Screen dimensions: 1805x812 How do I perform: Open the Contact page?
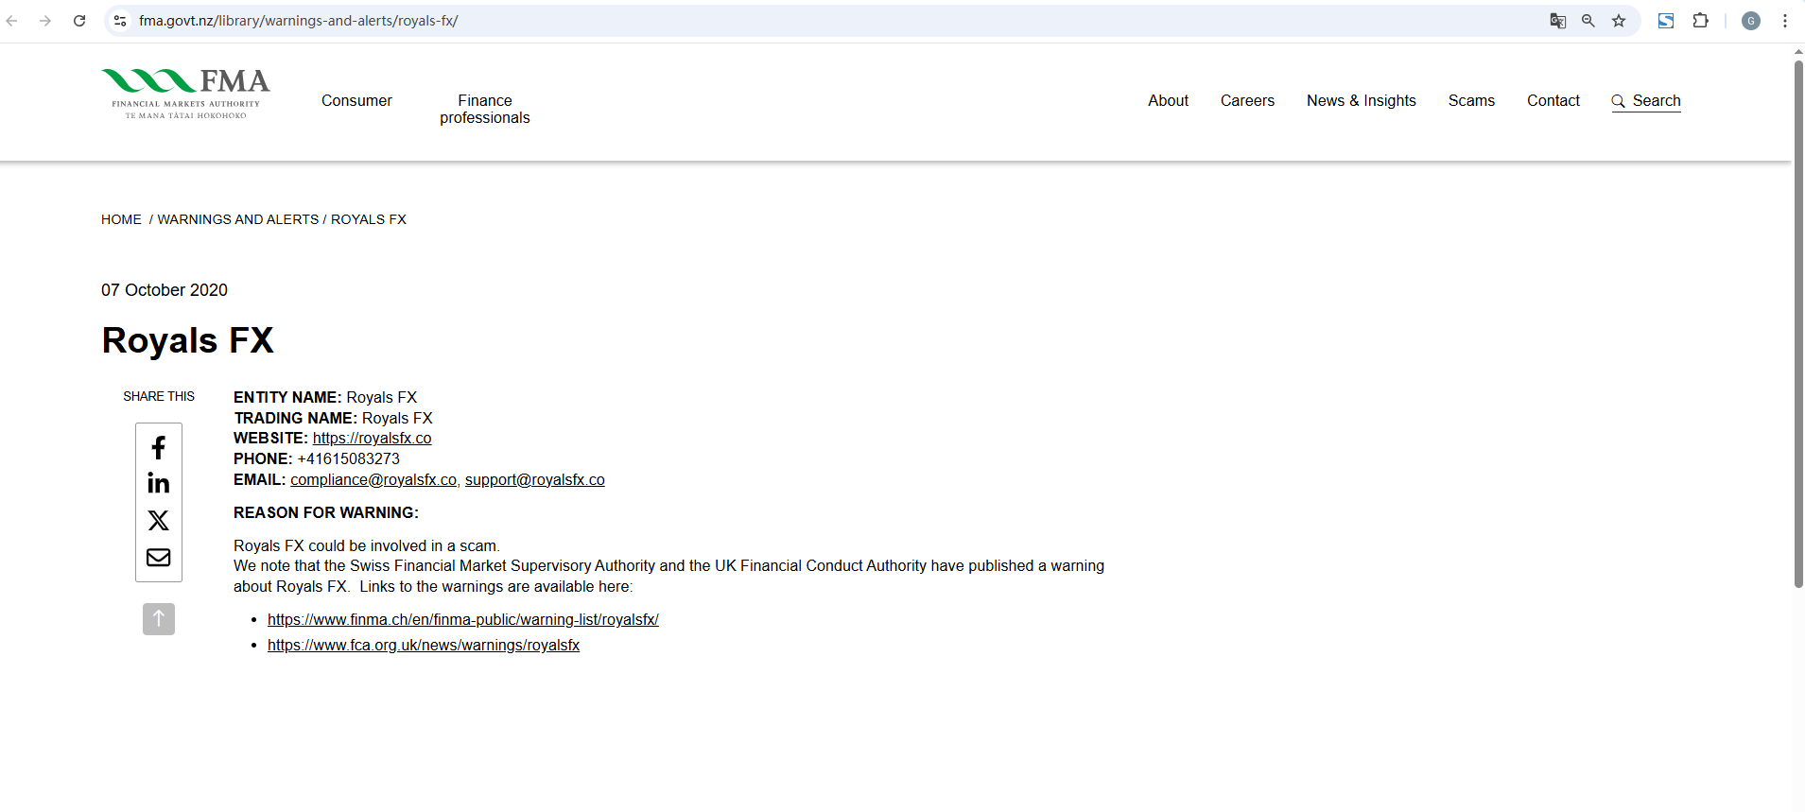[1553, 100]
